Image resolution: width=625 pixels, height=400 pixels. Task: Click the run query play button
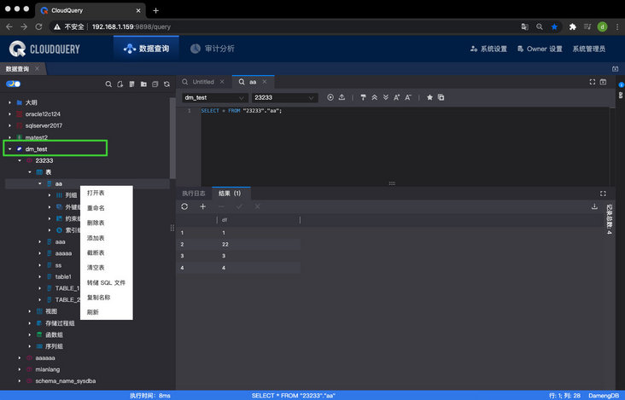pyautogui.click(x=330, y=97)
